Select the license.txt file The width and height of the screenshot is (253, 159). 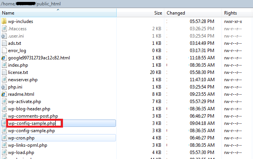(18, 72)
